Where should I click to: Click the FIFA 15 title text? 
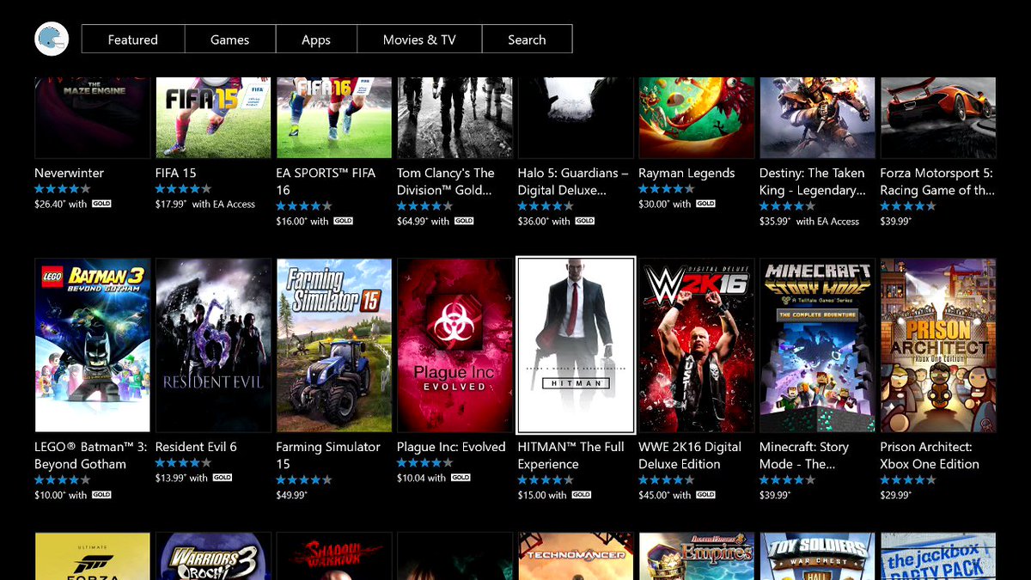pos(176,173)
